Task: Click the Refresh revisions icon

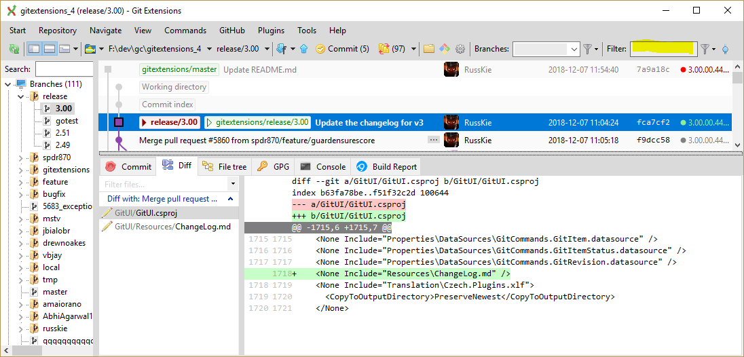Action: click(x=14, y=48)
